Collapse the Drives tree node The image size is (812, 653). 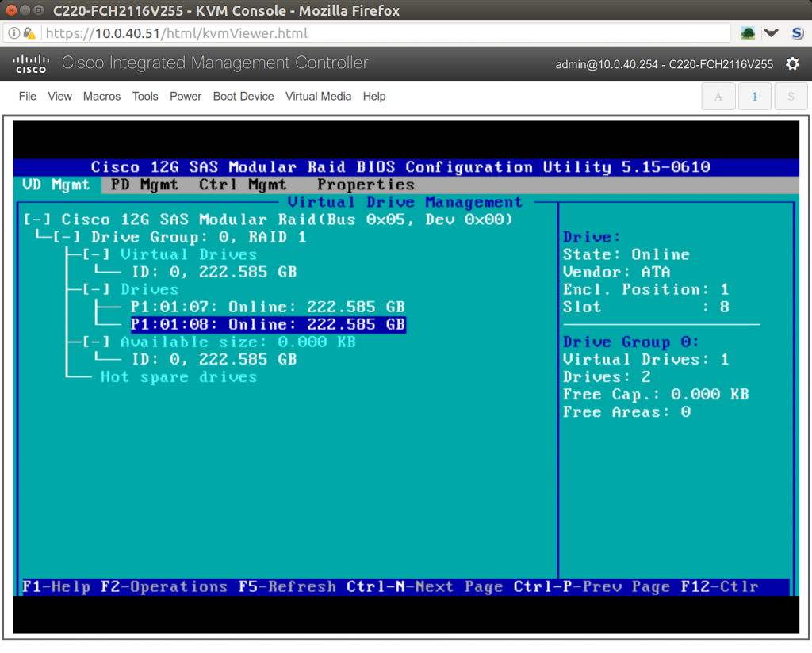pos(96,289)
